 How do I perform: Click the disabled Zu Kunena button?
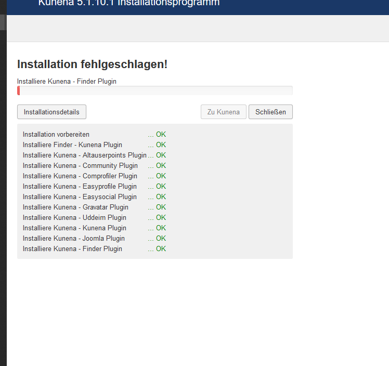click(223, 112)
